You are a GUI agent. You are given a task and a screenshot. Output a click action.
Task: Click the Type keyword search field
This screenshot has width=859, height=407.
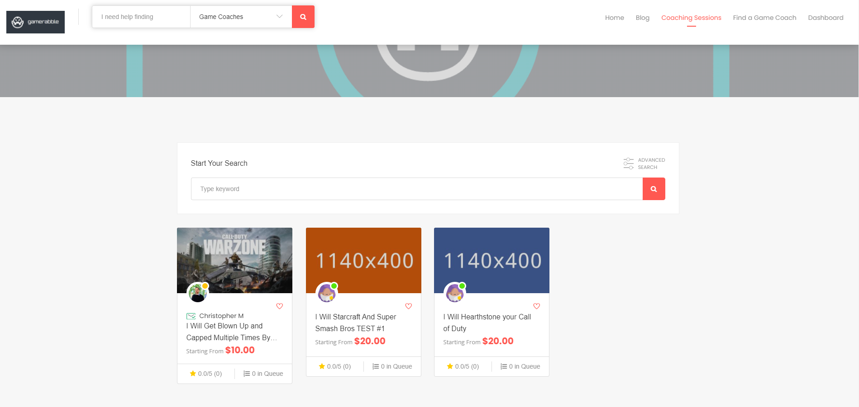coord(417,189)
